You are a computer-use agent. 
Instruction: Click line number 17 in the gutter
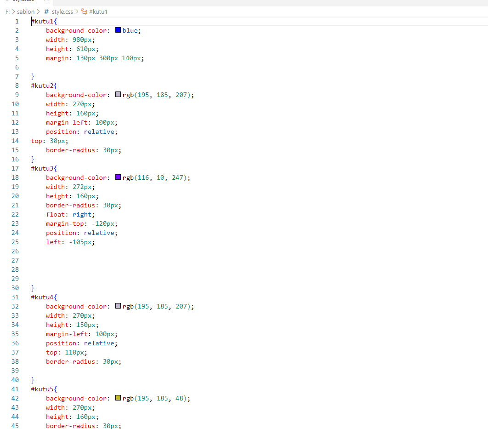[15, 168]
